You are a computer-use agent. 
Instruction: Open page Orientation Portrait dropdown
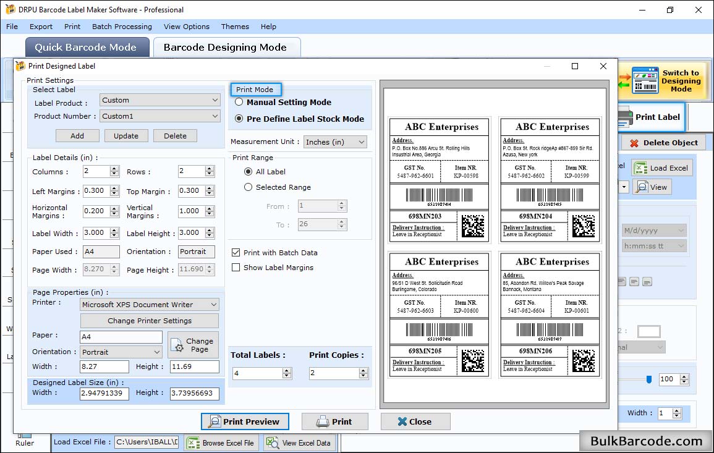point(121,352)
